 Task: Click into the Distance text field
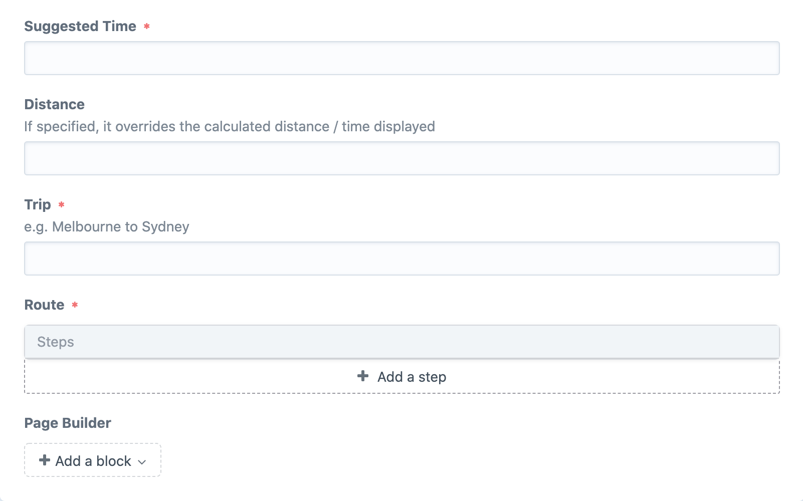pos(402,158)
